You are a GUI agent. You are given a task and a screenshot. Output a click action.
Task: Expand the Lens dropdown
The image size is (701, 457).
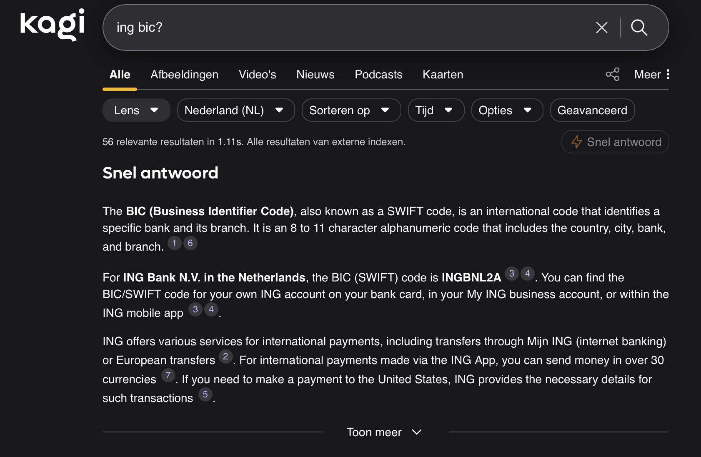coord(136,110)
